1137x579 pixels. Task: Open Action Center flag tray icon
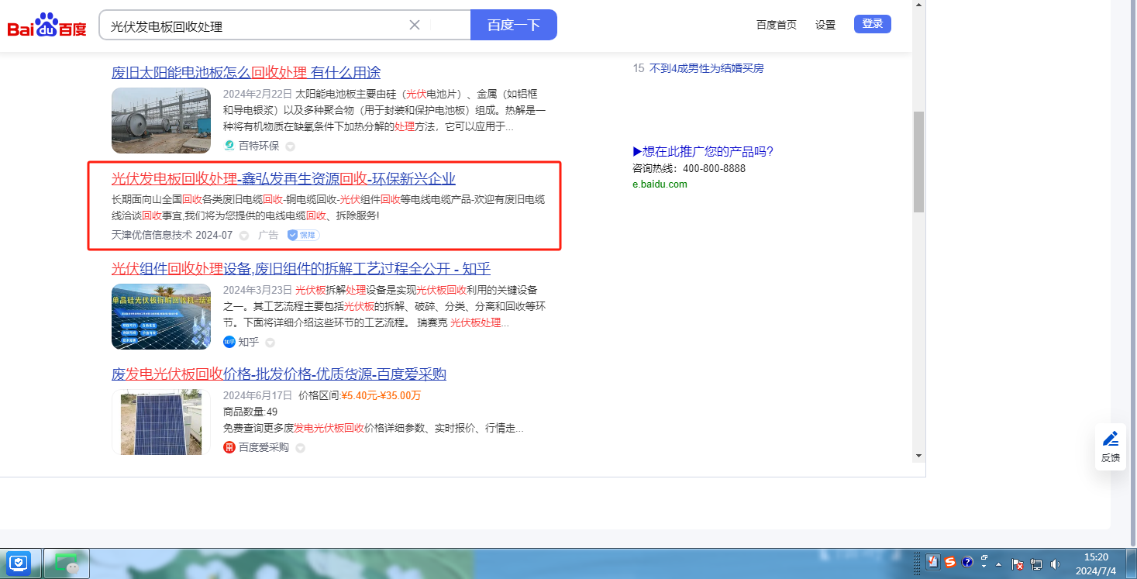point(1018,563)
